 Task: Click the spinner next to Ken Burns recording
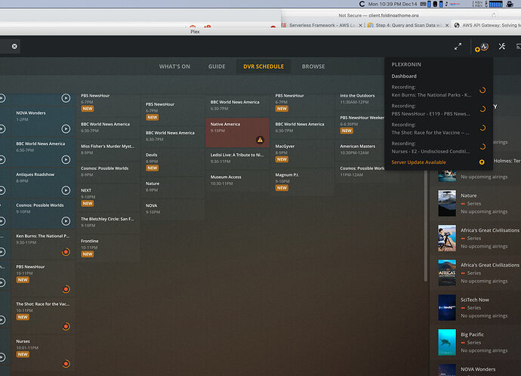482,90
